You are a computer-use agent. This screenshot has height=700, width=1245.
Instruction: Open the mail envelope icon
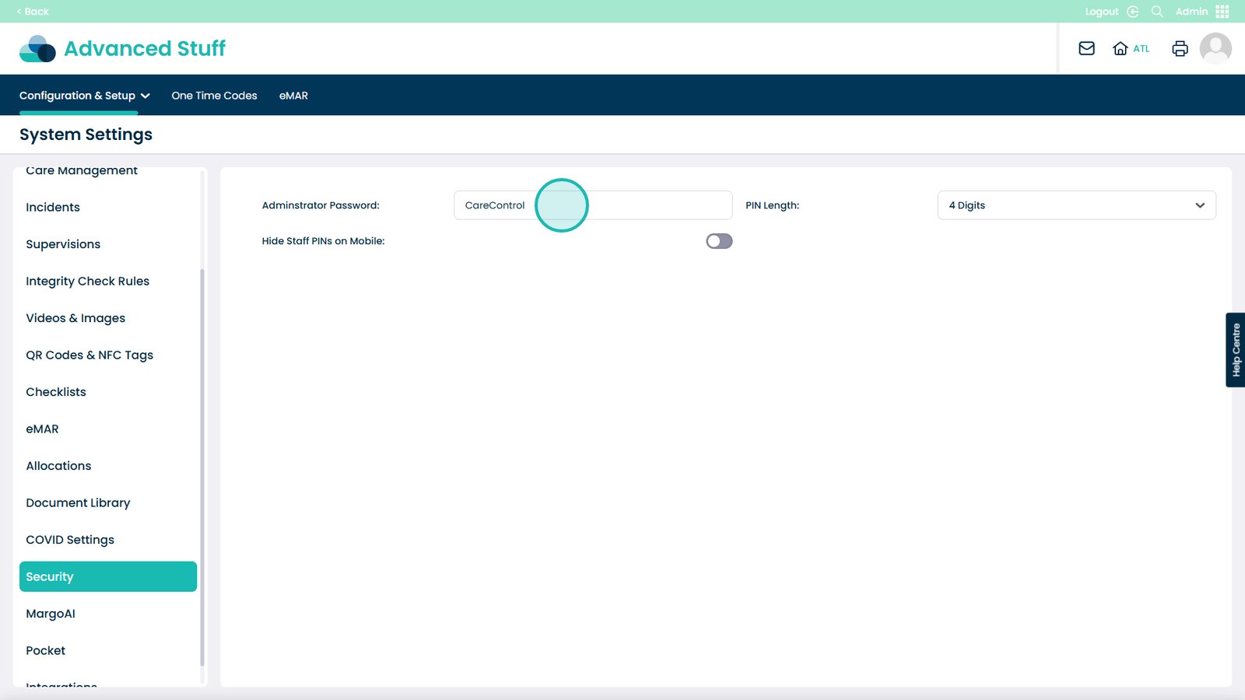[1086, 48]
